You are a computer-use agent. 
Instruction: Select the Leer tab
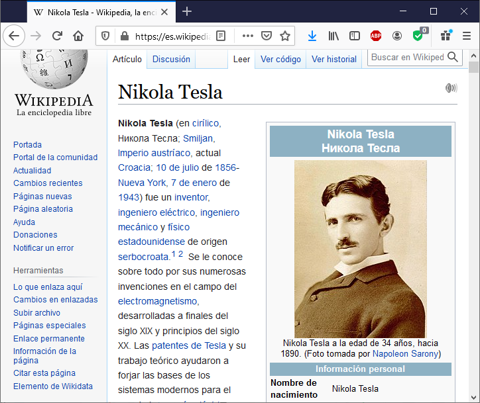click(x=241, y=59)
